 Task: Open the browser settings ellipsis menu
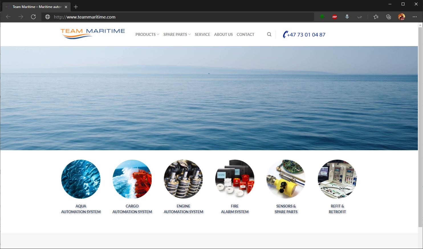[x=415, y=17]
